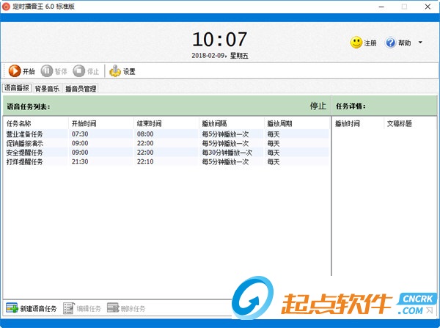Click the 播放时间 column header in details
440x328 pixels.
coord(358,123)
